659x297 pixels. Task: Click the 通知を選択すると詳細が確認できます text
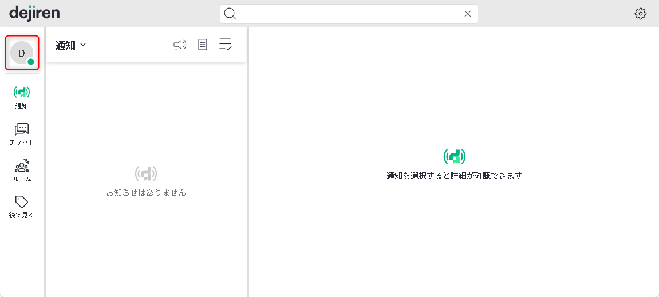[455, 176]
